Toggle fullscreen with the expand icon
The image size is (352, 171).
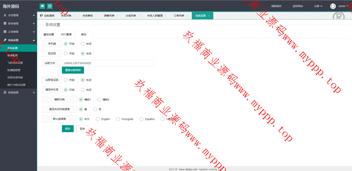tap(50, 6)
